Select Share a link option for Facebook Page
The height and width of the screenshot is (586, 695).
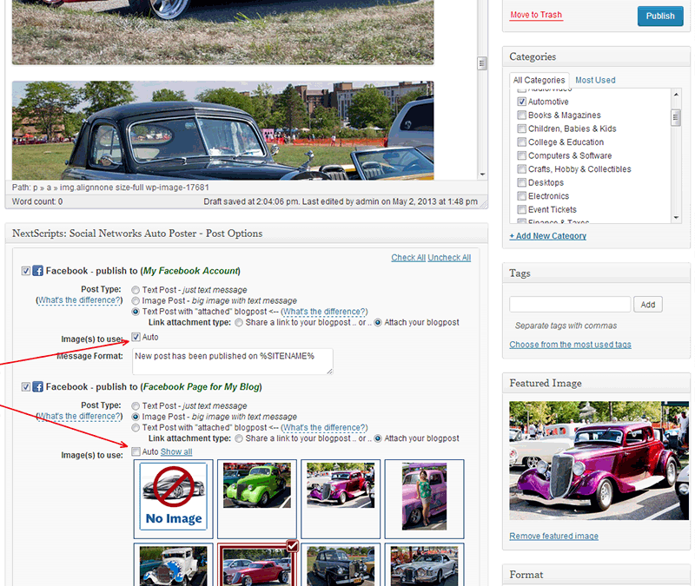(x=239, y=438)
